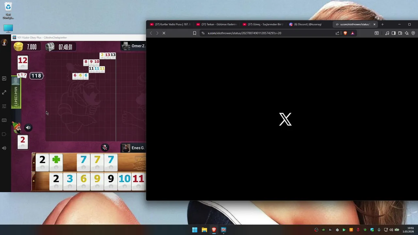
Task: Select the green clover joker tile
Action: [x=56, y=162]
